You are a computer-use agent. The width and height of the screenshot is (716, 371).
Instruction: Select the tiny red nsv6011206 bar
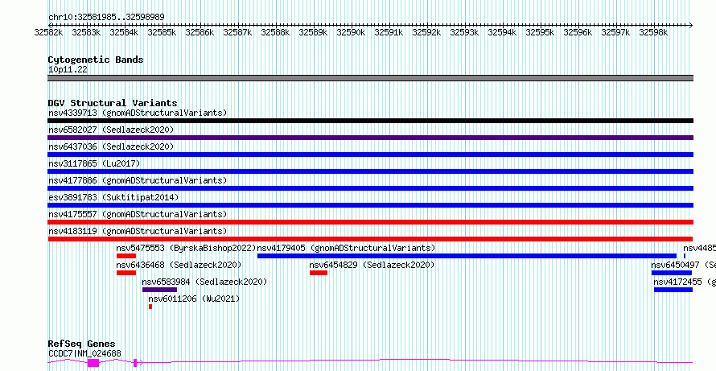(150, 307)
